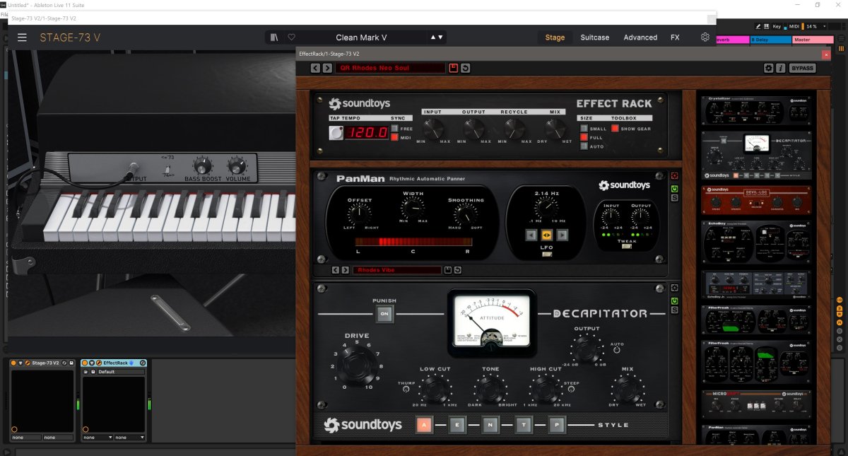Select PanMan LFO previous shape arrow
Screen dimensions: 848x456
coord(532,235)
